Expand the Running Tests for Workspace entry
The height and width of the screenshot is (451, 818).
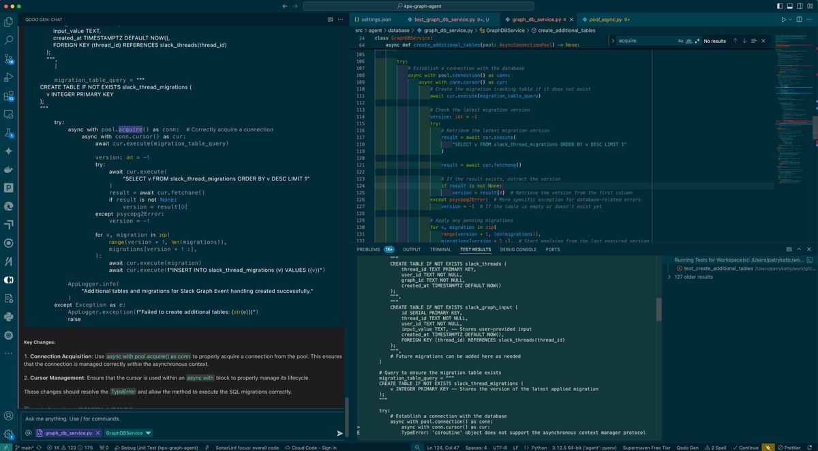point(739,260)
